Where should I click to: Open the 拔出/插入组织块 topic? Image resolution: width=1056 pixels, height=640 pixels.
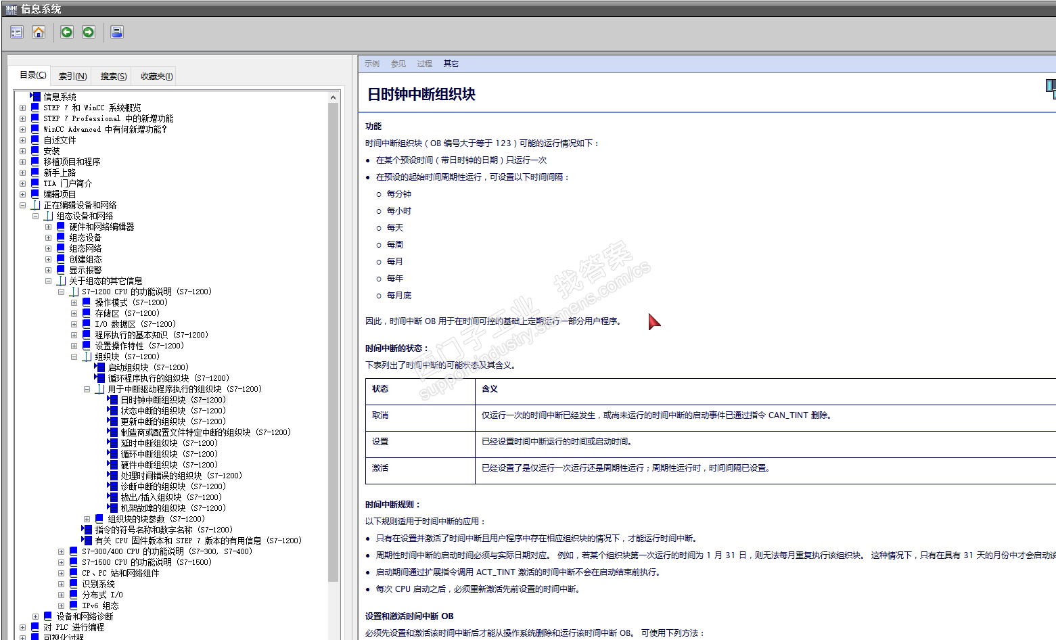[171, 497]
